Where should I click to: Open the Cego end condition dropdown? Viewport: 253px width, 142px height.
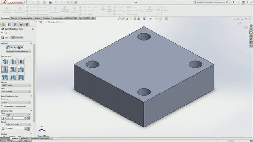(x=18, y=114)
